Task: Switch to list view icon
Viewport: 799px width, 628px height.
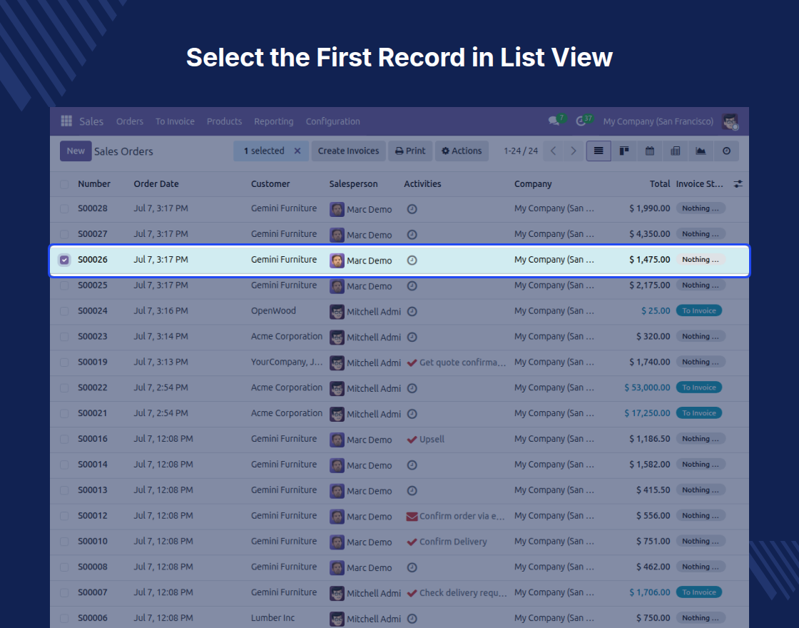Action: [599, 151]
